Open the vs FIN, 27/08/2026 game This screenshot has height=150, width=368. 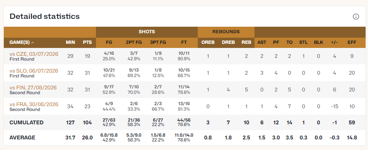point(33,88)
